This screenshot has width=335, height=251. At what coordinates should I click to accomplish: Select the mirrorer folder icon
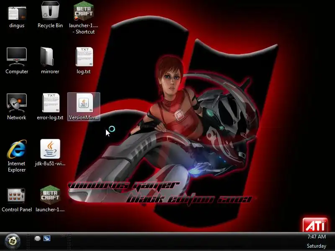[x=50, y=61]
